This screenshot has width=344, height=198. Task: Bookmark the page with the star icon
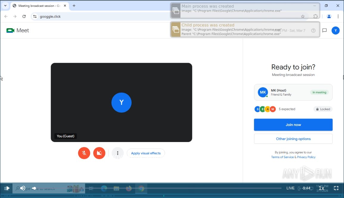click(303, 16)
